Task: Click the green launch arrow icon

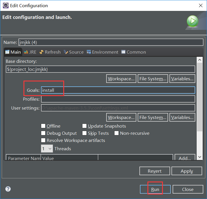Action: point(192,21)
